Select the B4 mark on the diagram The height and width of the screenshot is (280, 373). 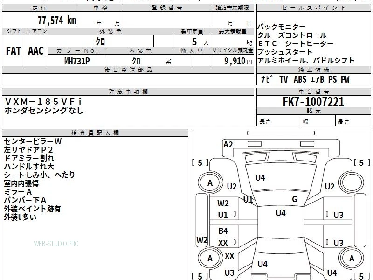[223, 231]
